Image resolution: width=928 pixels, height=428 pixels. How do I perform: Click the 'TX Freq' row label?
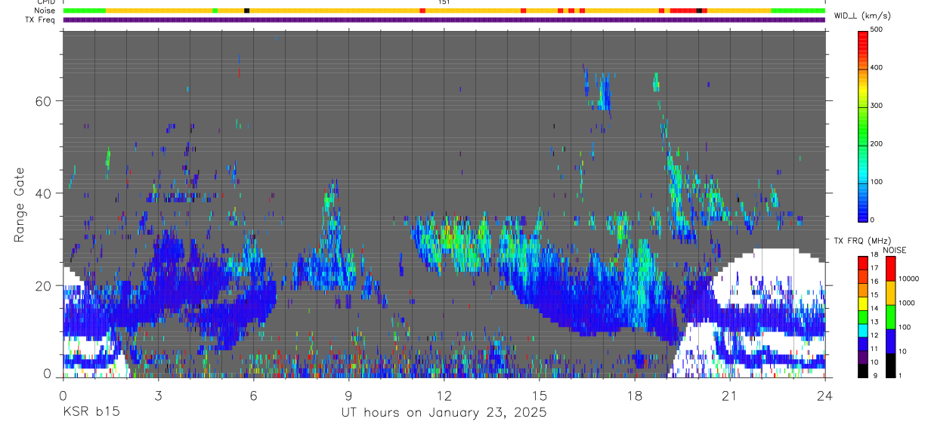pyautogui.click(x=41, y=20)
